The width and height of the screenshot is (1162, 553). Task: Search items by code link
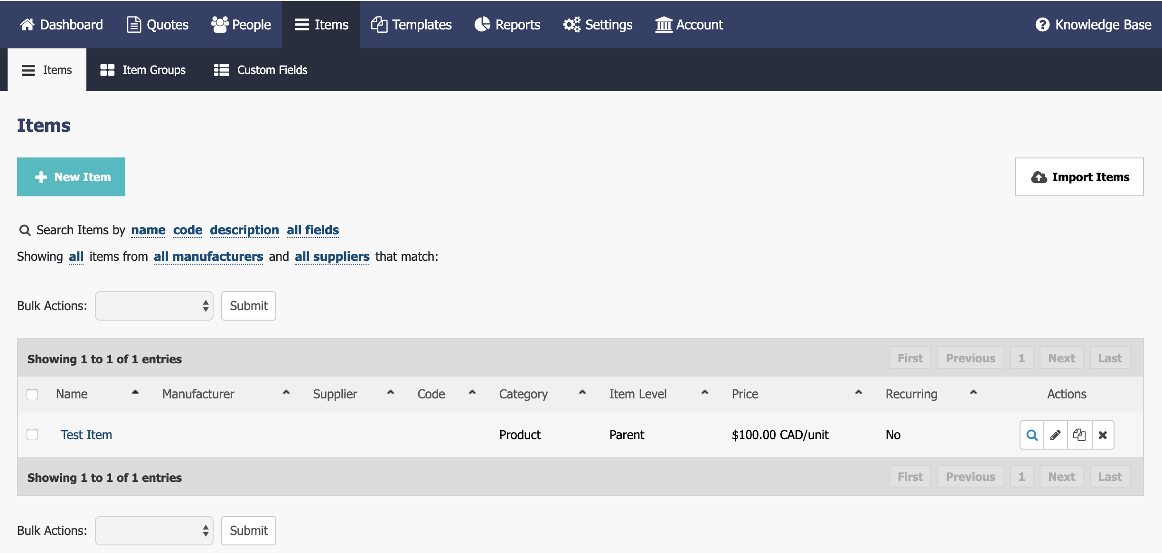pos(187,230)
